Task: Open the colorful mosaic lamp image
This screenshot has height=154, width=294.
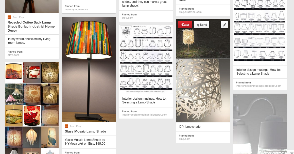Action: click(89, 70)
